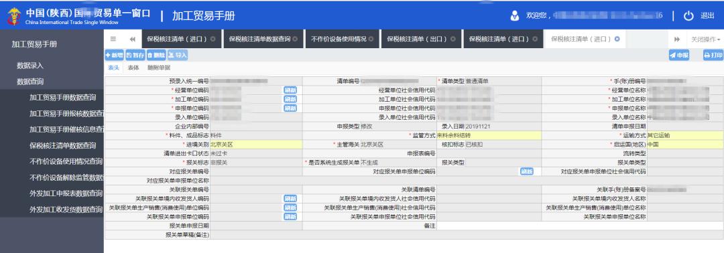
Task: Open 外发加工申报表数据查询 in the sidebar
Action: pos(66,193)
